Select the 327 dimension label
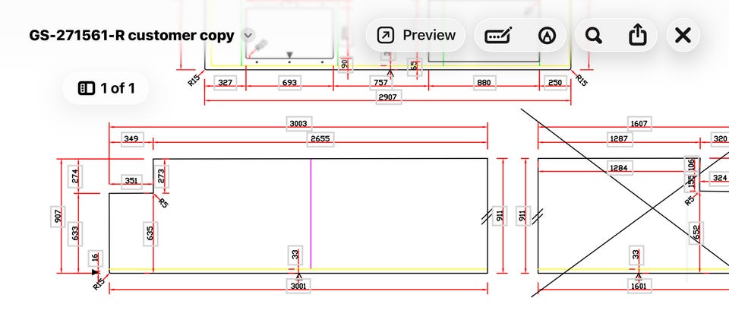729x336 pixels. click(225, 83)
